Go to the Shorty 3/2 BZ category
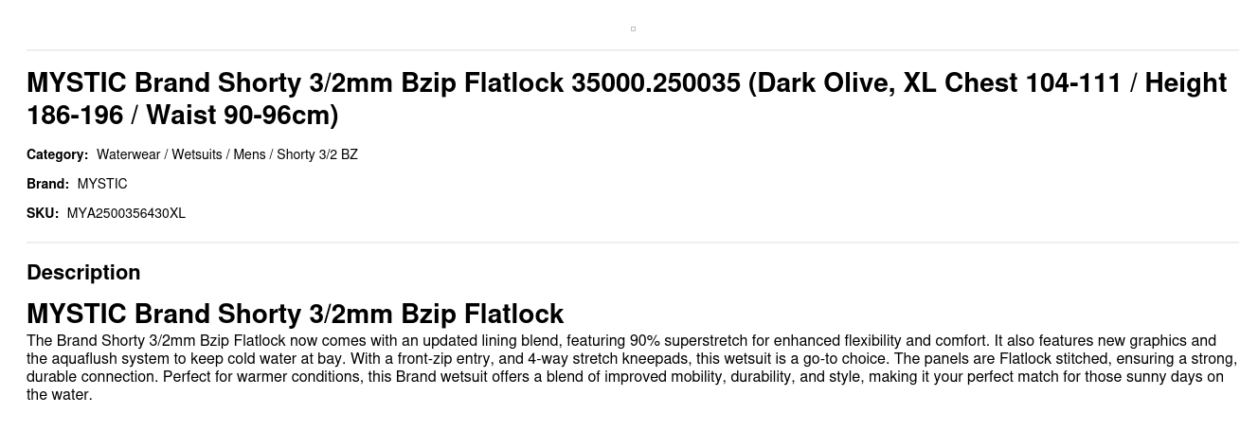Image resolution: width=1258 pixels, height=432 pixels. coord(317,154)
